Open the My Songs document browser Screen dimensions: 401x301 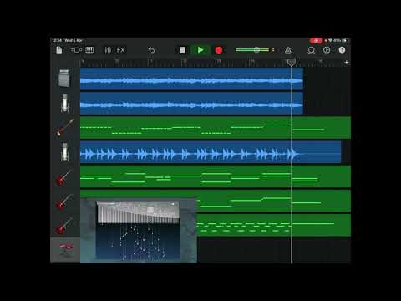click(59, 50)
